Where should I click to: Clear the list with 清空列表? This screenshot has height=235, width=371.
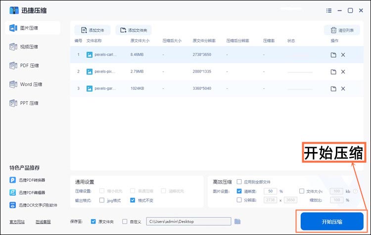click(x=342, y=30)
